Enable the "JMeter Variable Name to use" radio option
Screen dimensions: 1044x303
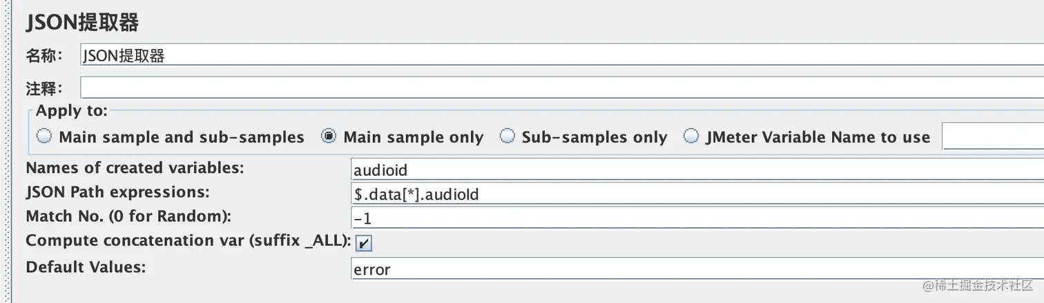[691, 136]
